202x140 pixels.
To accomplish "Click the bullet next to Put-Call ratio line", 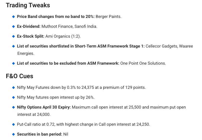I will click(x=13, y=124).
